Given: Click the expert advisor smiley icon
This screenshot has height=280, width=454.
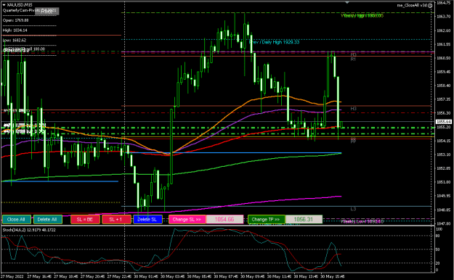Looking at the screenshot, I should pyautogui.click(x=430, y=5).
